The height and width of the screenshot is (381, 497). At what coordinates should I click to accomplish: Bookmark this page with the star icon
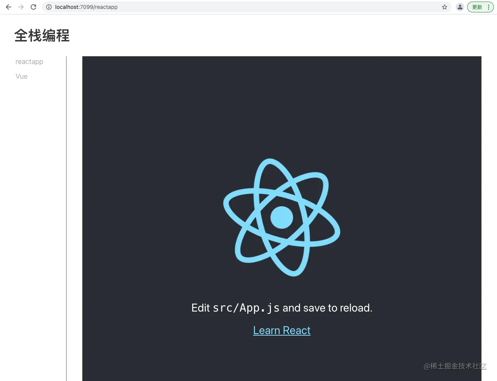point(445,7)
